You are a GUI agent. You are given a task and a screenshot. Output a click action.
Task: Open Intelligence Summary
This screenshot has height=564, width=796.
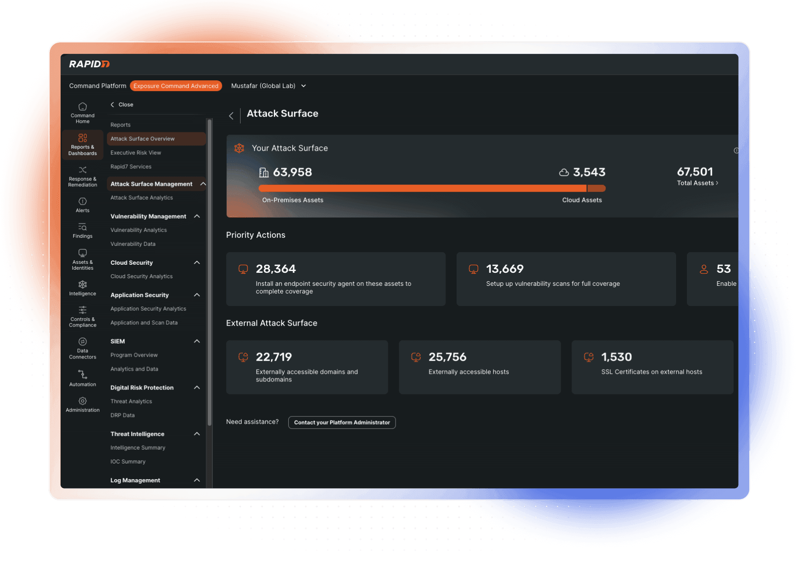click(x=138, y=447)
